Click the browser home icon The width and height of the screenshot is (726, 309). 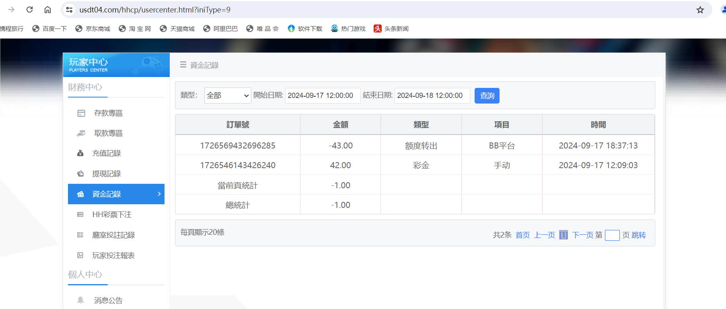coord(47,10)
